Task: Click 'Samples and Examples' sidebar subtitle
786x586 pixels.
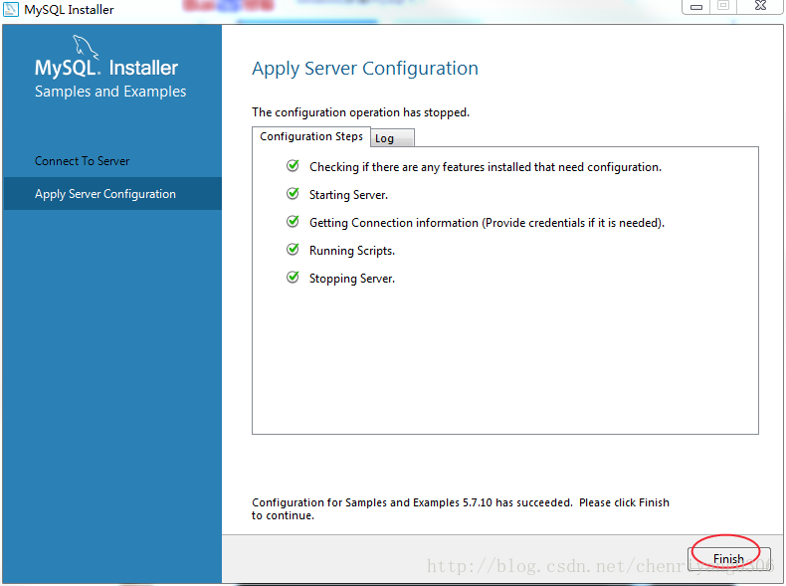Action: pos(110,92)
